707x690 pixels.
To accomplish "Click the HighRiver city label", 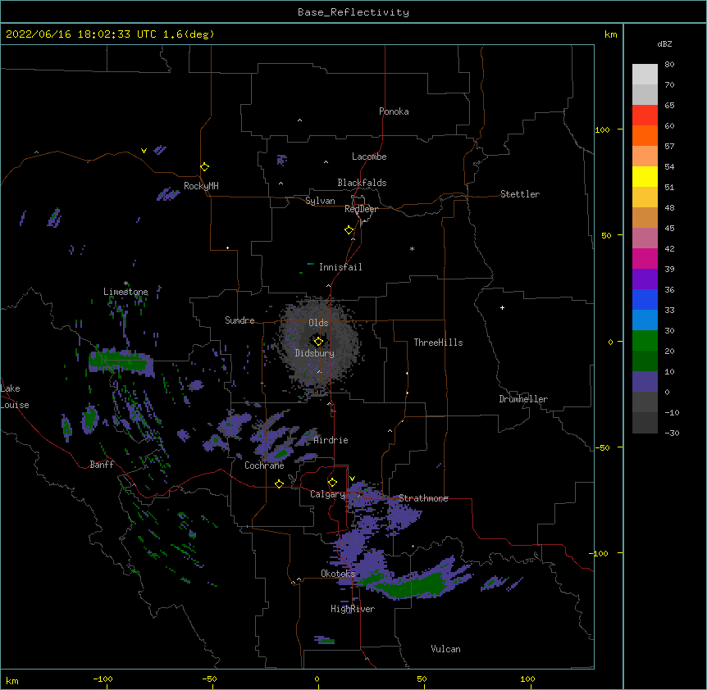I will click(353, 609).
